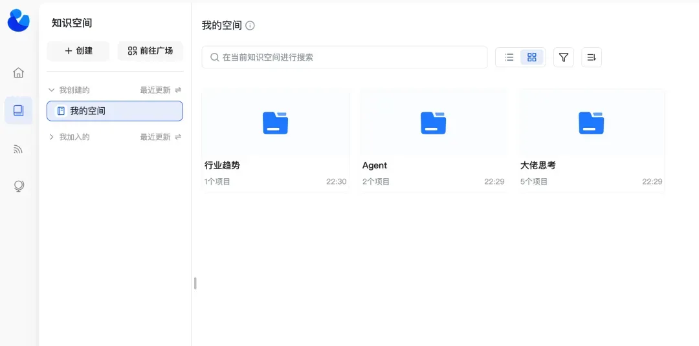Click the 大佬思考 folder name
Viewport: 699px width, 346px height.
[x=538, y=165]
